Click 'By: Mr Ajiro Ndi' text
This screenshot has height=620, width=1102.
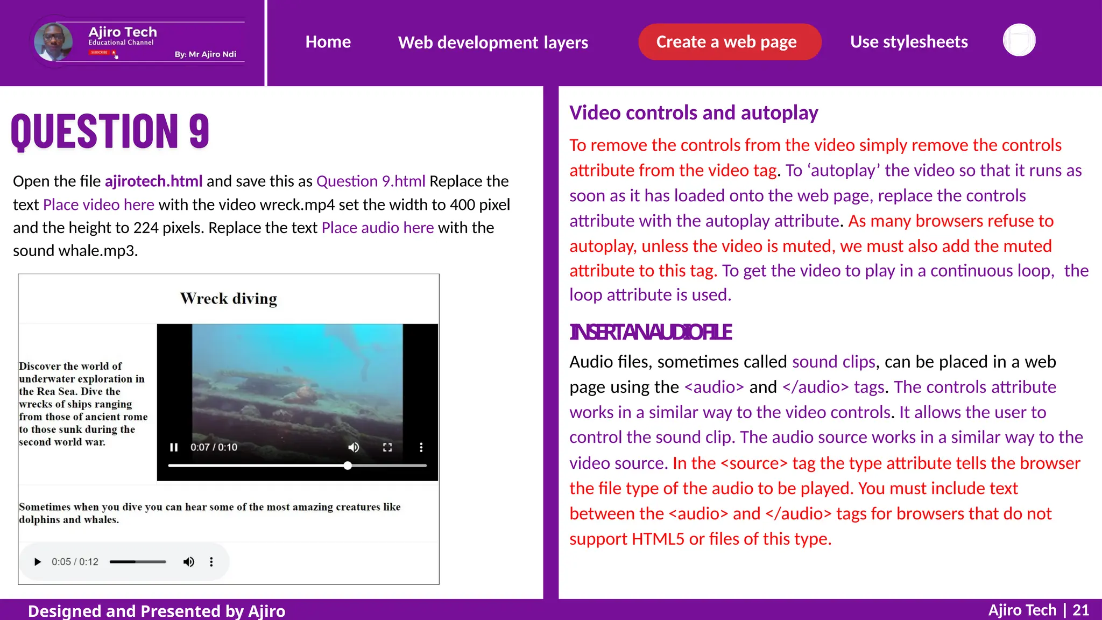coord(206,54)
